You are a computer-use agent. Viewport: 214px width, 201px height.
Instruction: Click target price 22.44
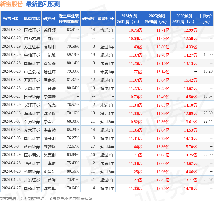pyautogui.click(x=208, y=121)
